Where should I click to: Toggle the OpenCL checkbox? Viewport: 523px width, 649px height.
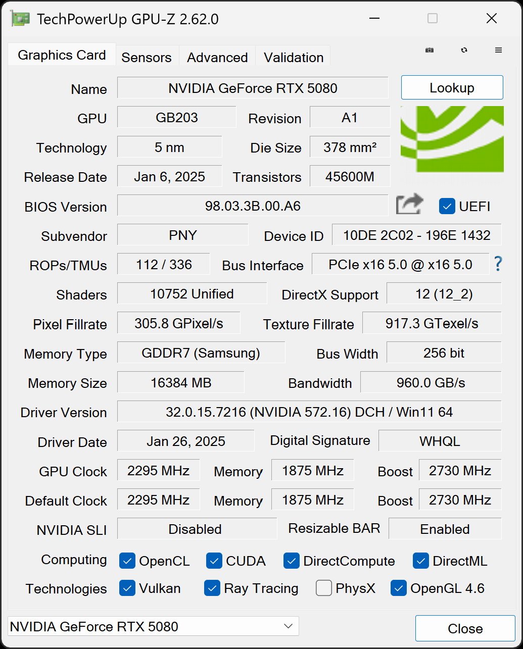(x=127, y=561)
